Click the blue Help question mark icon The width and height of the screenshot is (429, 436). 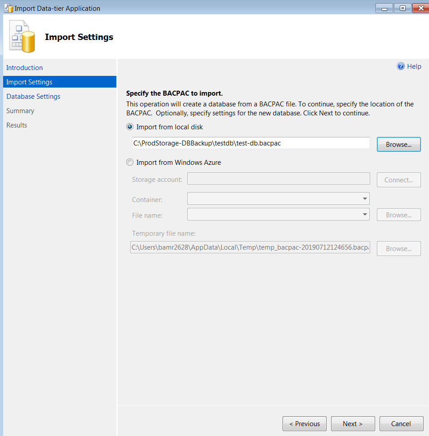click(x=401, y=66)
